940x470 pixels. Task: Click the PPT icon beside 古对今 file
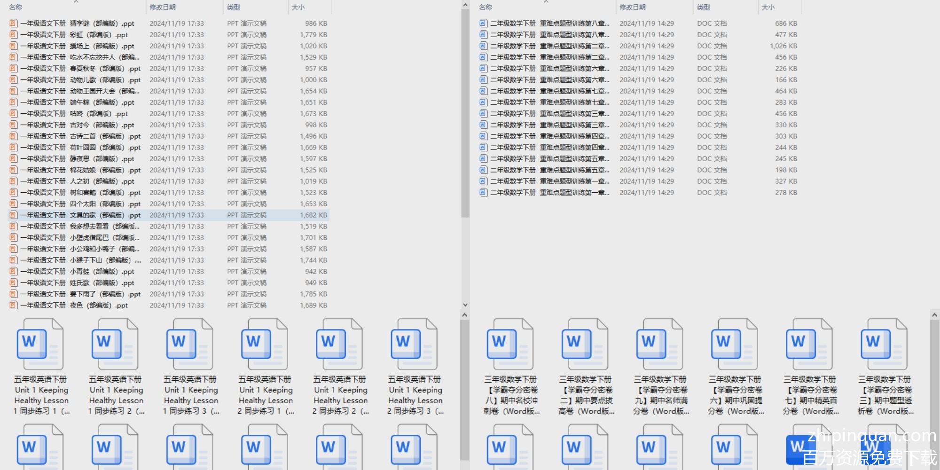[13, 125]
